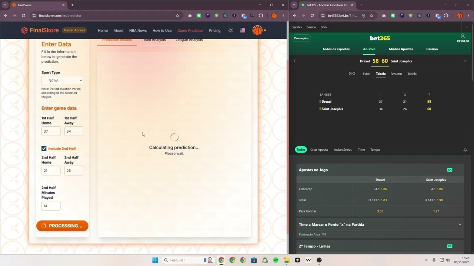The image size is (474, 266).
Task: Open the Home menu on FinalSkore
Action: 103,31
